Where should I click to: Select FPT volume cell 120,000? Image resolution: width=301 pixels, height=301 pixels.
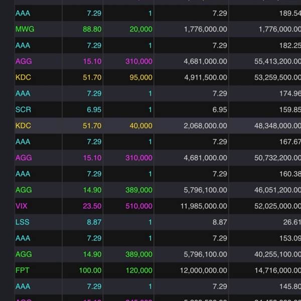[138, 270]
